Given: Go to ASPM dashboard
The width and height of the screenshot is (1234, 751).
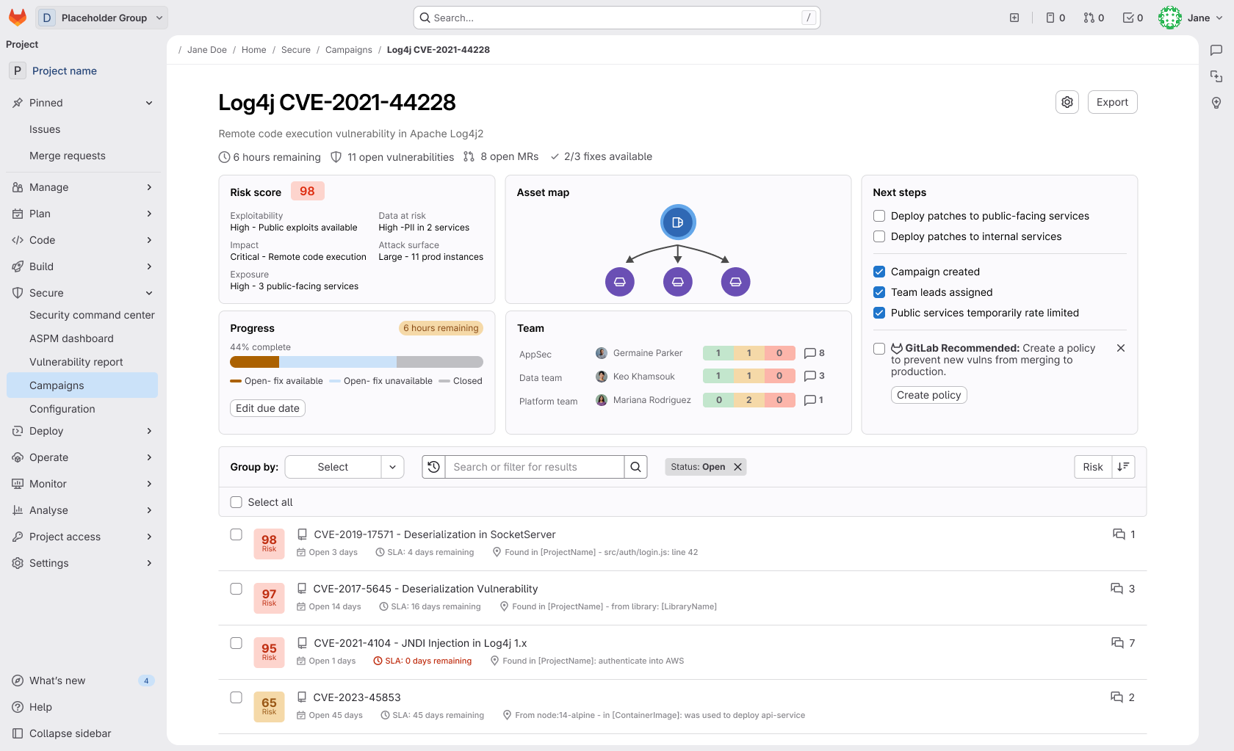Looking at the screenshot, I should 71,338.
